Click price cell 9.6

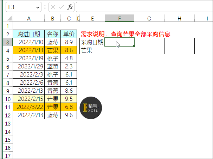pos(69,115)
